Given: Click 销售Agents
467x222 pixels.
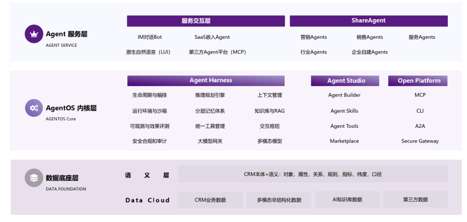Looking at the screenshot, I should 369,37.
